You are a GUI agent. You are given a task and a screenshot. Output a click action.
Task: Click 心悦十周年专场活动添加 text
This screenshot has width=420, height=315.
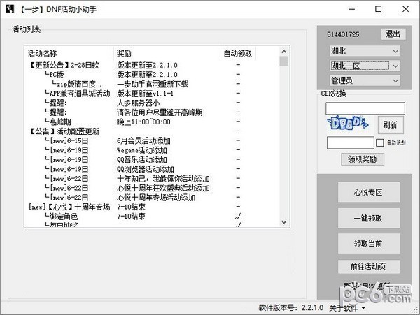[156, 198]
